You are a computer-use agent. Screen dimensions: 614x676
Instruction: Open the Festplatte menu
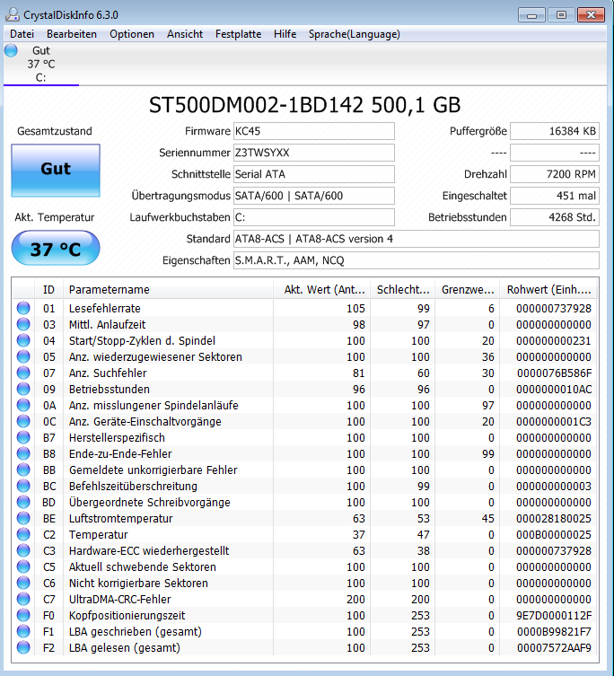point(238,34)
